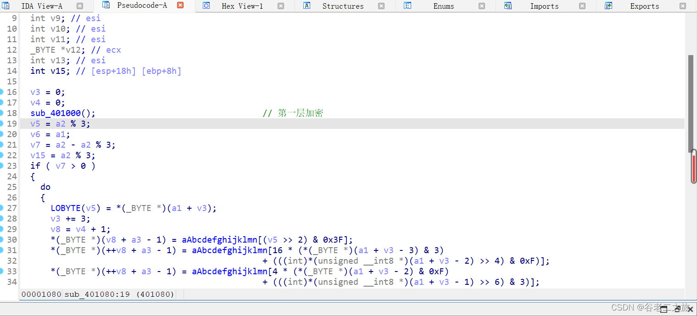This screenshot has width=697, height=316.
Task: Click the Pseudocode-A tab icon
Action: pyautogui.click(x=106, y=6)
